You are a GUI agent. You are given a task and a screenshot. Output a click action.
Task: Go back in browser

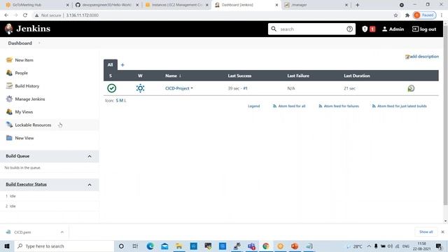6,15
